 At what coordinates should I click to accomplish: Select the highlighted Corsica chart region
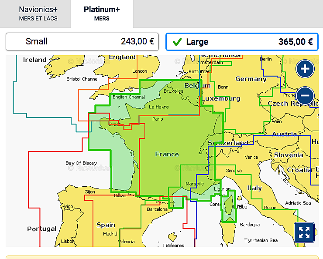click(228, 207)
